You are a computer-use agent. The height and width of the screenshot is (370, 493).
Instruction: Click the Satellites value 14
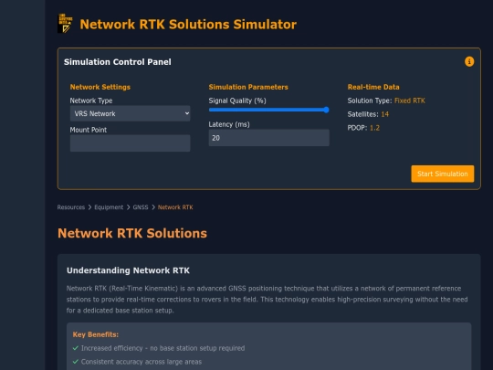pyautogui.click(x=385, y=114)
